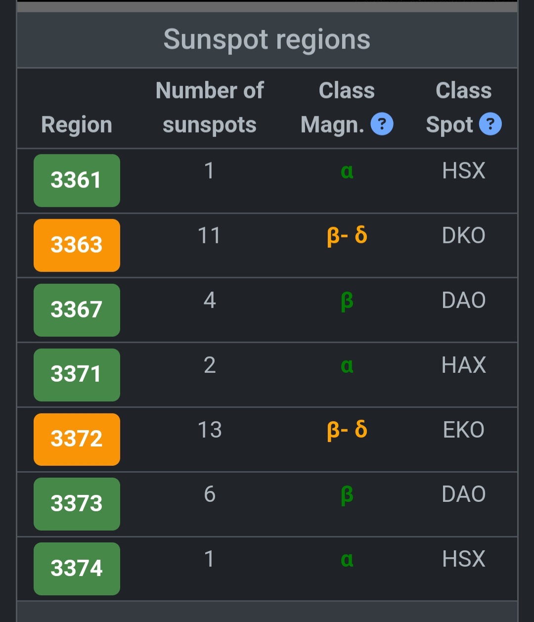Open sunspot region 3361
This screenshot has width=534, height=622.
click(77, 180)
